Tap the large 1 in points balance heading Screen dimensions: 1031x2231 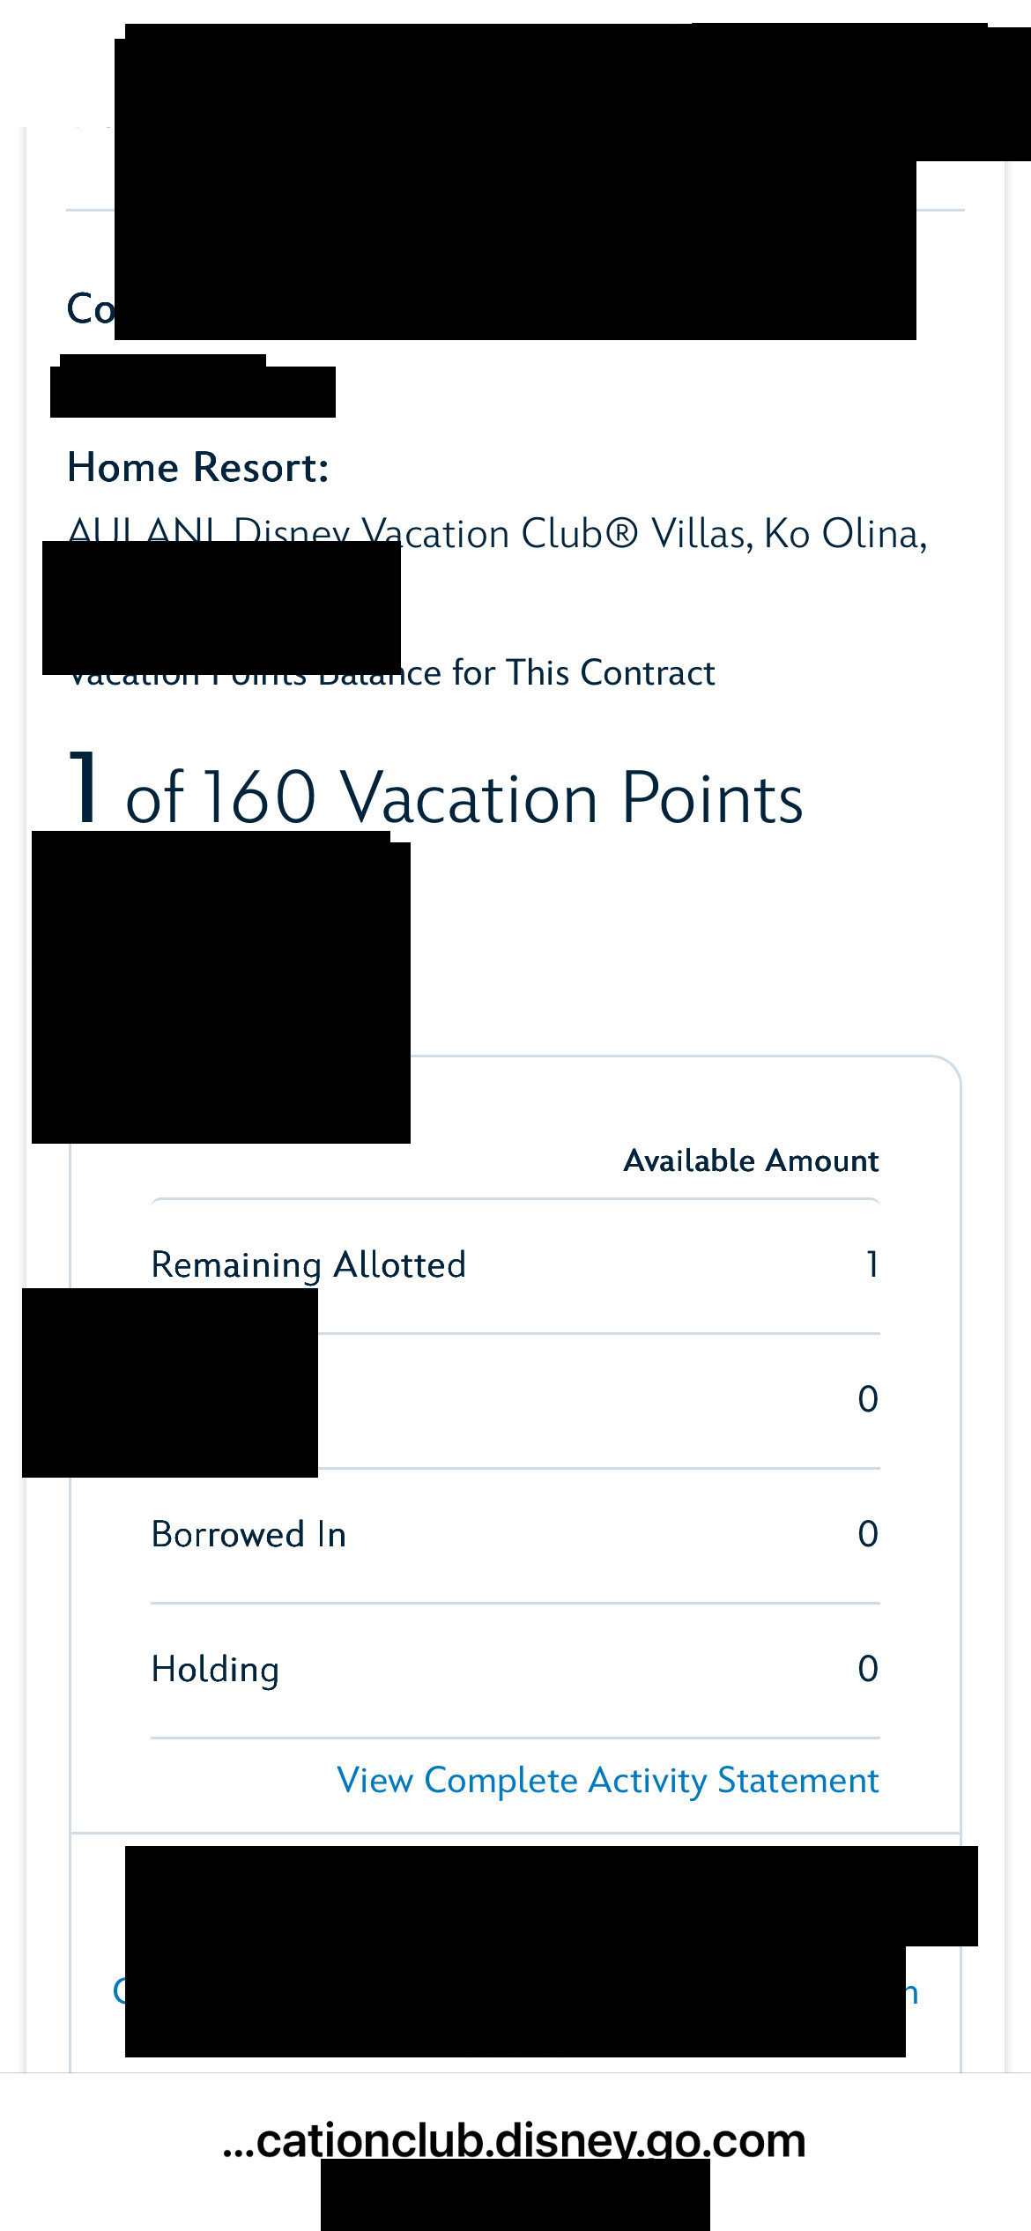tap(85, 789)
